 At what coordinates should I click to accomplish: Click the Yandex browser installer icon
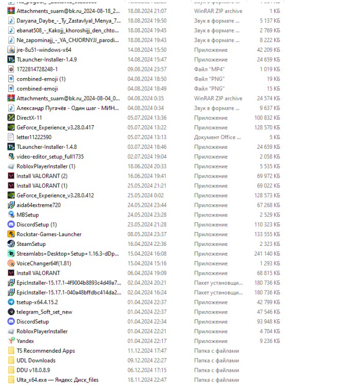click(11, 341)
